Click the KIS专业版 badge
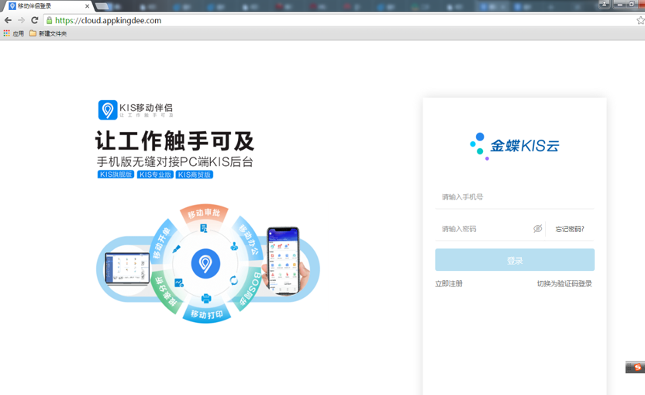The height and width of the screenshot is (395, 645). (x=155, y=175)
